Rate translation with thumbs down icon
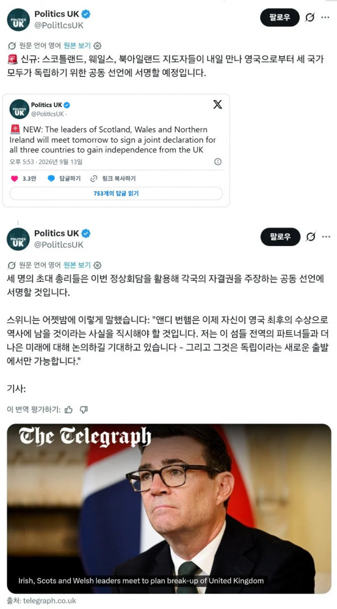The height and width of the screenshot is (609, 337). (84, 410)
